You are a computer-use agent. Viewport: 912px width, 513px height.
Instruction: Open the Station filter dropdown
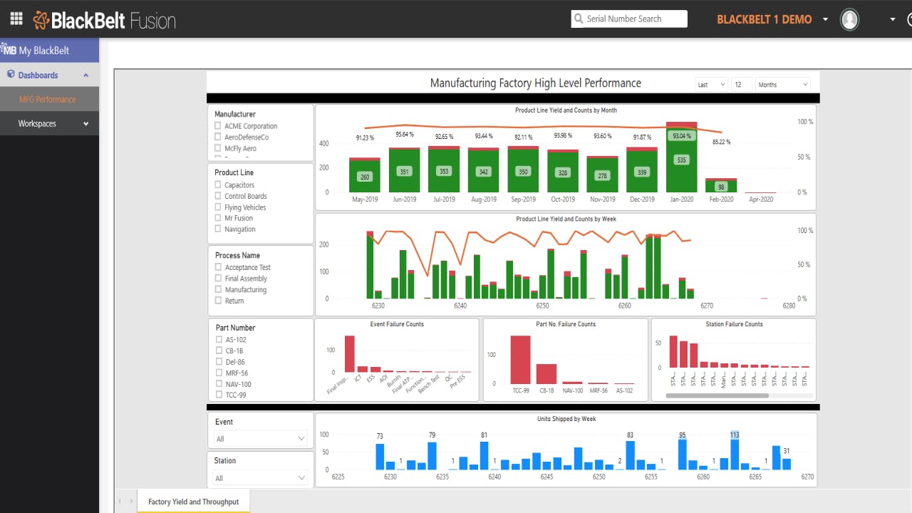tap(261, 478)
